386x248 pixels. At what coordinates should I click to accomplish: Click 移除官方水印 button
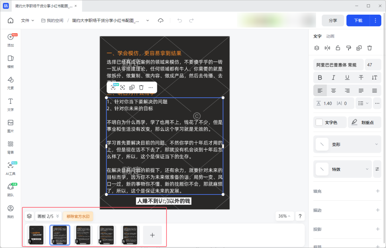coord(78,216)
